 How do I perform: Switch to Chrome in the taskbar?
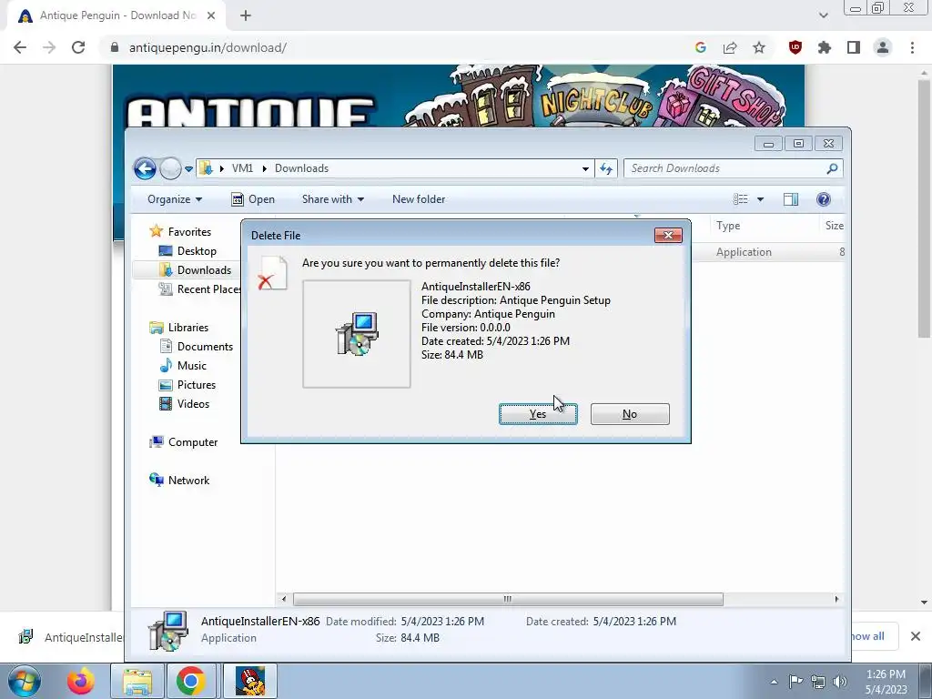(191, 681)
